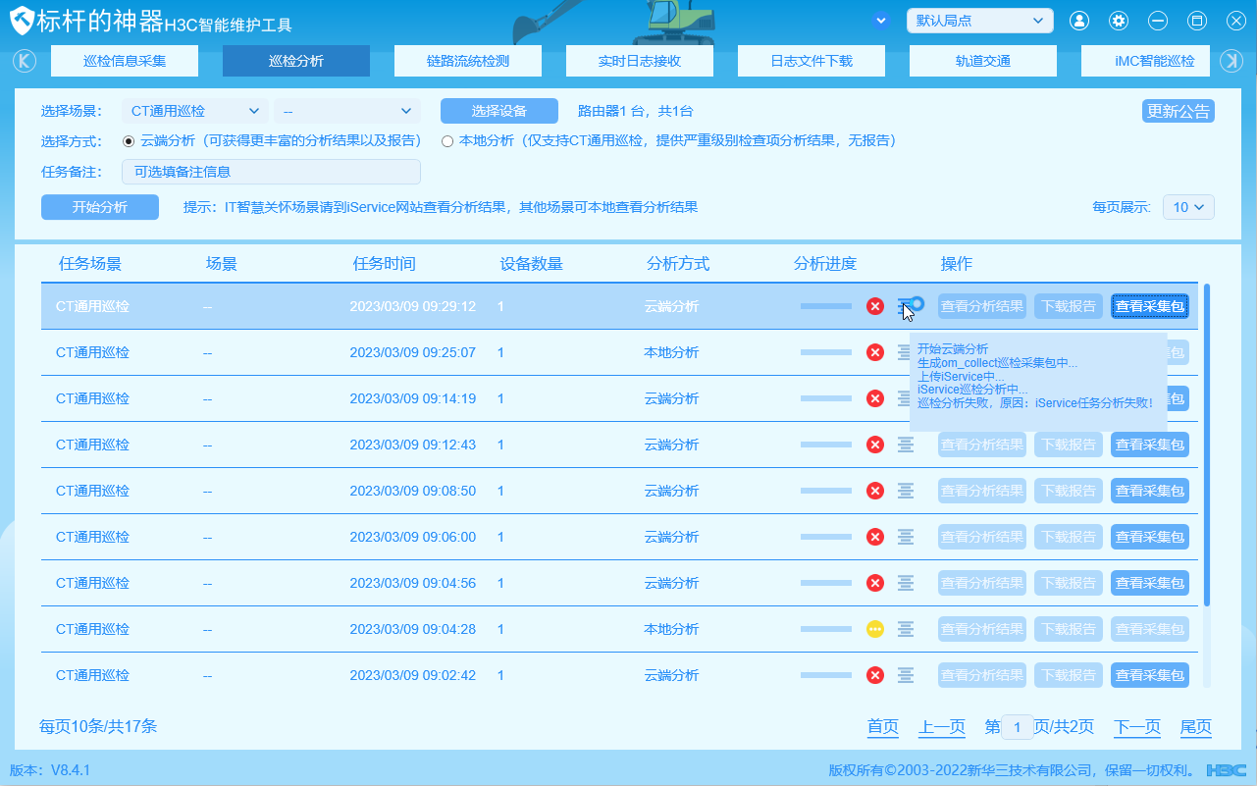The image size is (1257, 786).
Task: Click the yellow pending status icon for 09:04:28 task
Action: [875, 629]
